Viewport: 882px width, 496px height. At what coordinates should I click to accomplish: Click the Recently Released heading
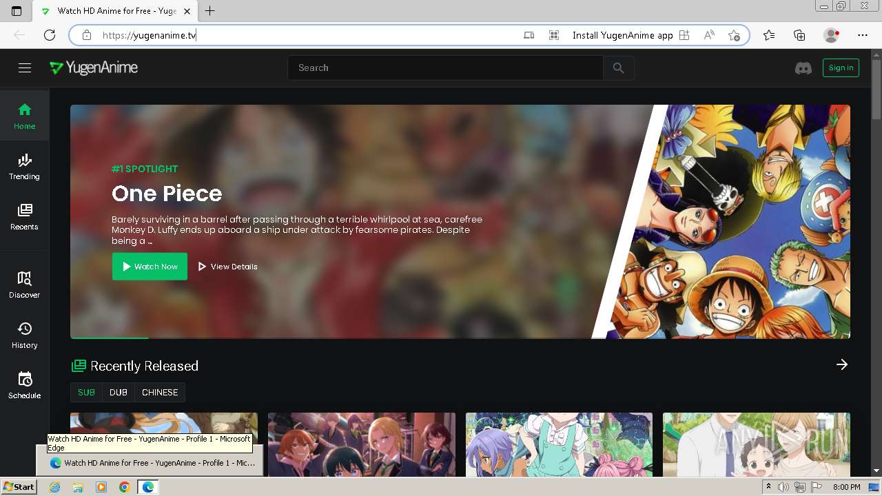(x=144, y=366)
